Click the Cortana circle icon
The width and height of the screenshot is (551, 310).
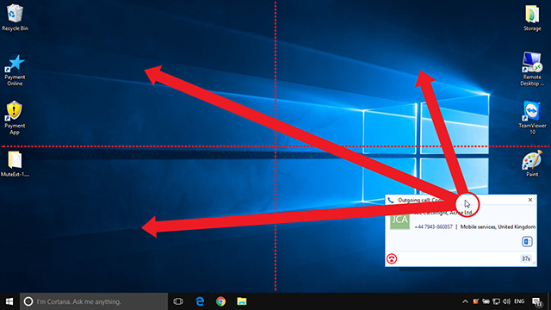(x=28, y=301)
